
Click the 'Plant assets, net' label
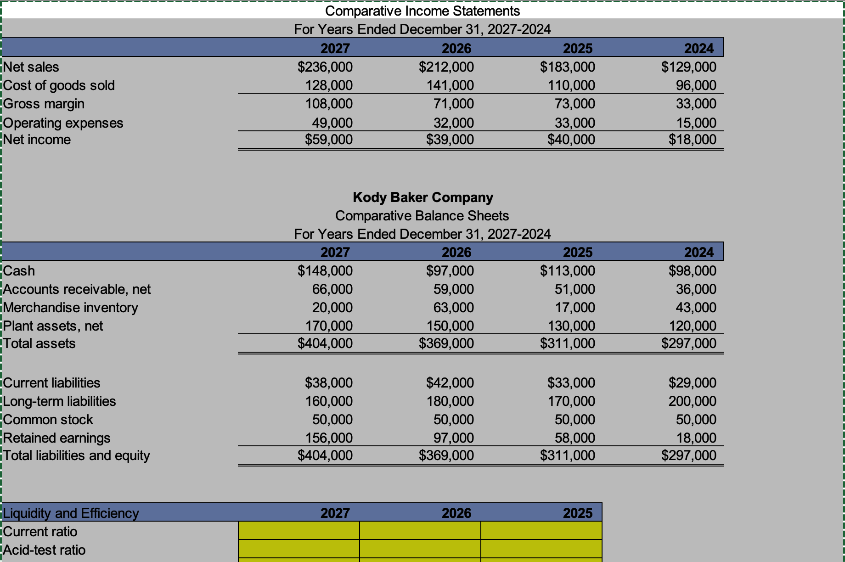coord(53,326)
